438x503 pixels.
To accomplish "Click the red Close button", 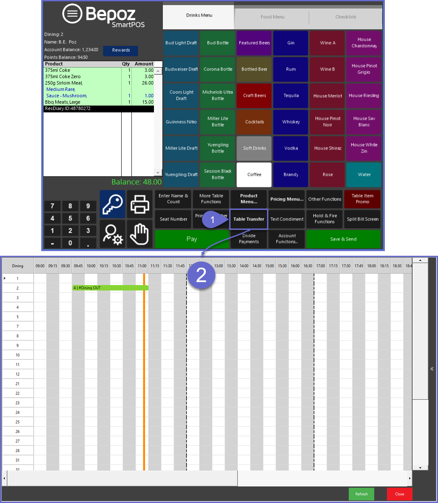I will (x=399, y=494).
